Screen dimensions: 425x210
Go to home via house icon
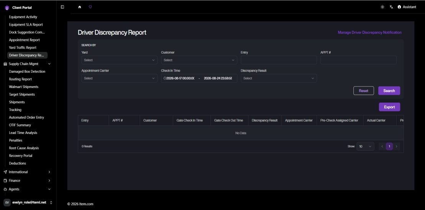80,7
